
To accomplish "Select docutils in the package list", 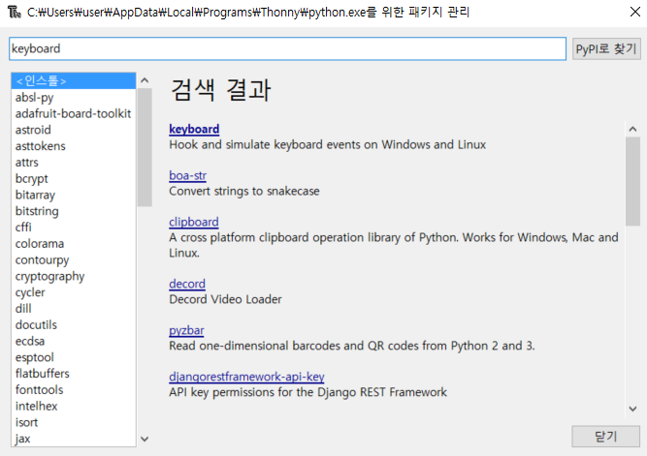I will click(74, 324).
